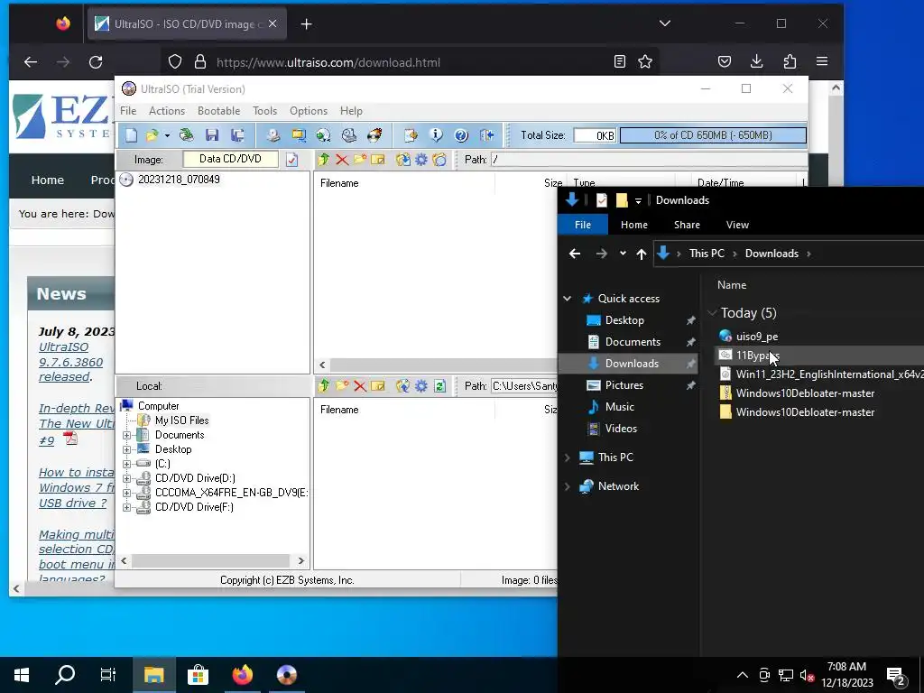The image size is (924, 693).
Task: Click the green Refresh icon in Local toolbar
Action: 439,386
